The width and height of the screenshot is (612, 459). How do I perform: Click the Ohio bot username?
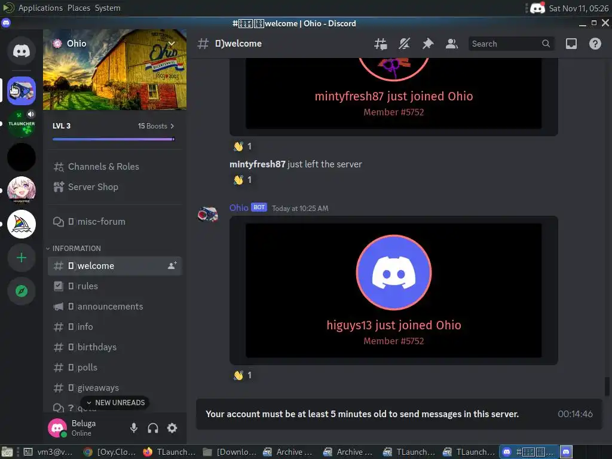pos(239,207)
